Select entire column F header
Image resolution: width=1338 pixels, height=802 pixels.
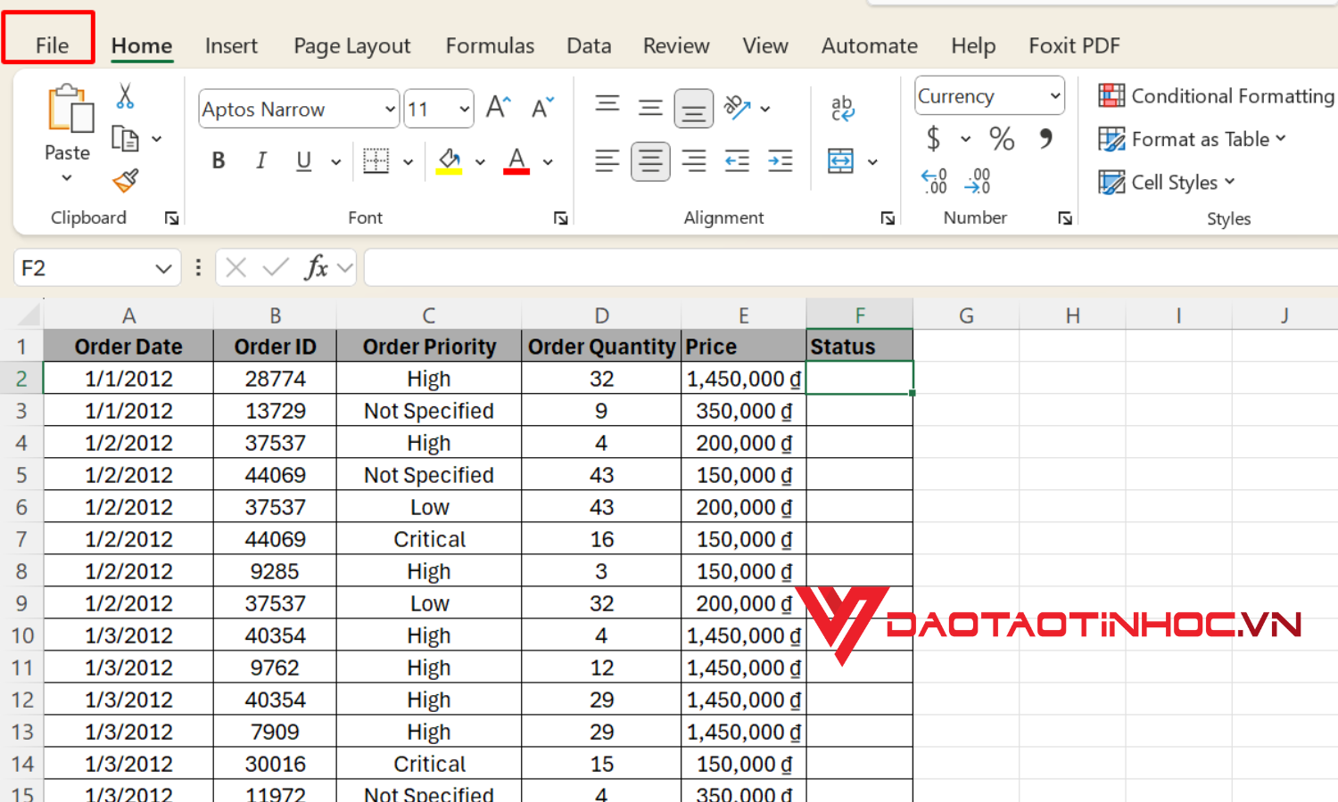pyautogui.click(x=860, y=315)
